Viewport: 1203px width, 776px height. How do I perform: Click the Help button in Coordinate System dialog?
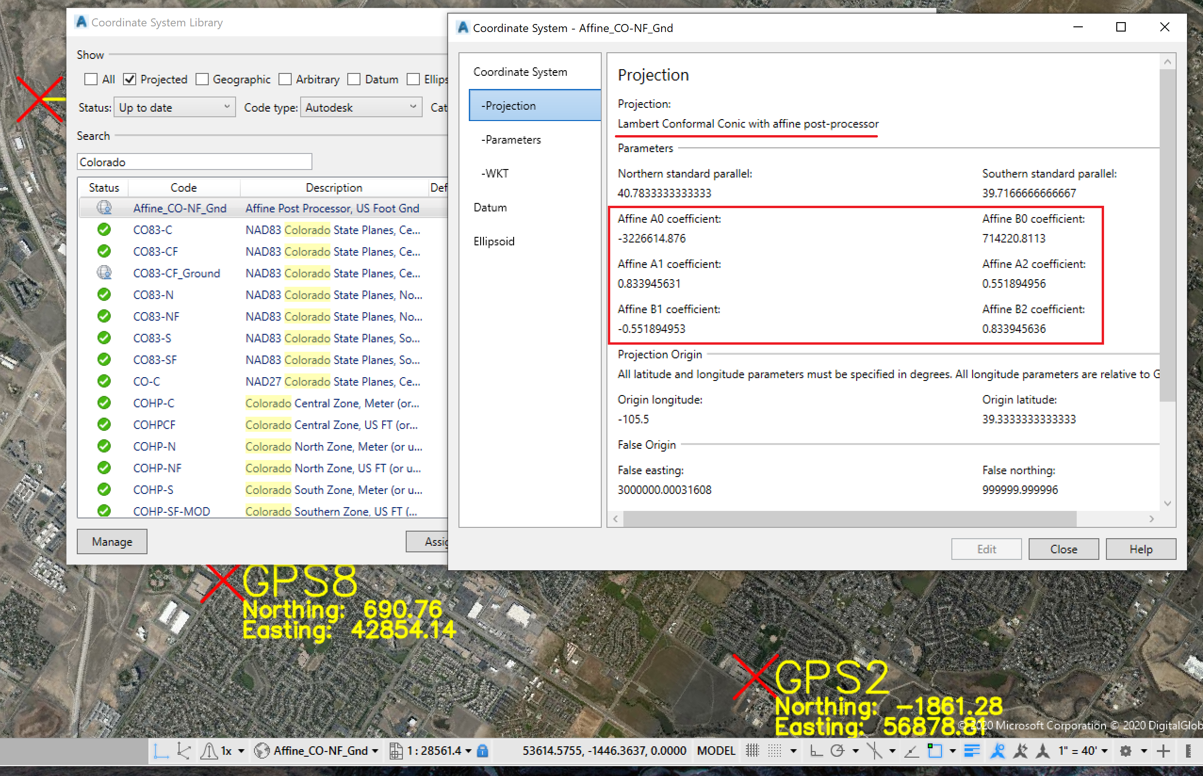coord(1141,549)
